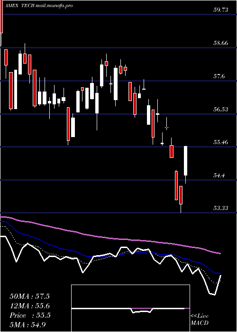
Task: Click the 50MA : 57.5 readout
Action: click(x=29, y=296)
